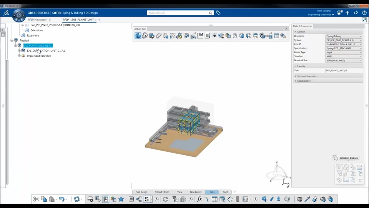Collapse the Context section
The image size is (369, 208).
[x=328, y=32]
